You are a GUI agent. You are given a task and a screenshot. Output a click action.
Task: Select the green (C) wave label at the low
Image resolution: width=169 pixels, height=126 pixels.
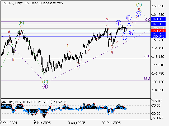[45, 82]
